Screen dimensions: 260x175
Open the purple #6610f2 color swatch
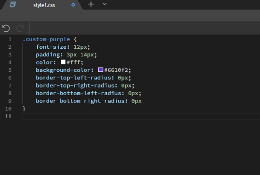click(101, 70)
